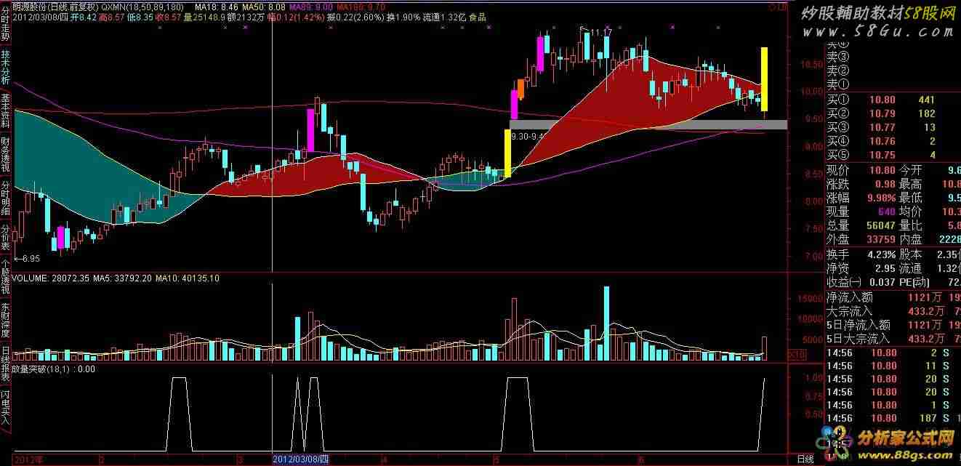The height and width of the screenshot is (466, 961).
Task: Select the 日线 sidebar tab
Action: [6, 353]
